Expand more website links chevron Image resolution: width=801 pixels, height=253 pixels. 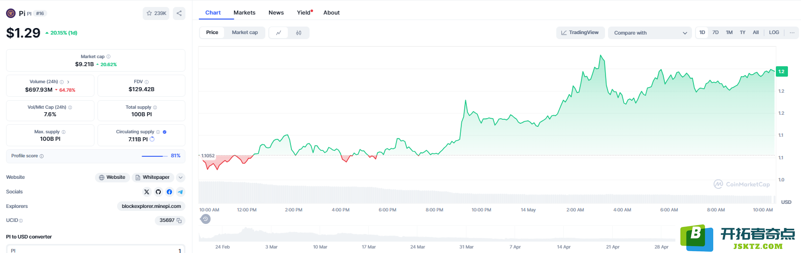[181, 177]
